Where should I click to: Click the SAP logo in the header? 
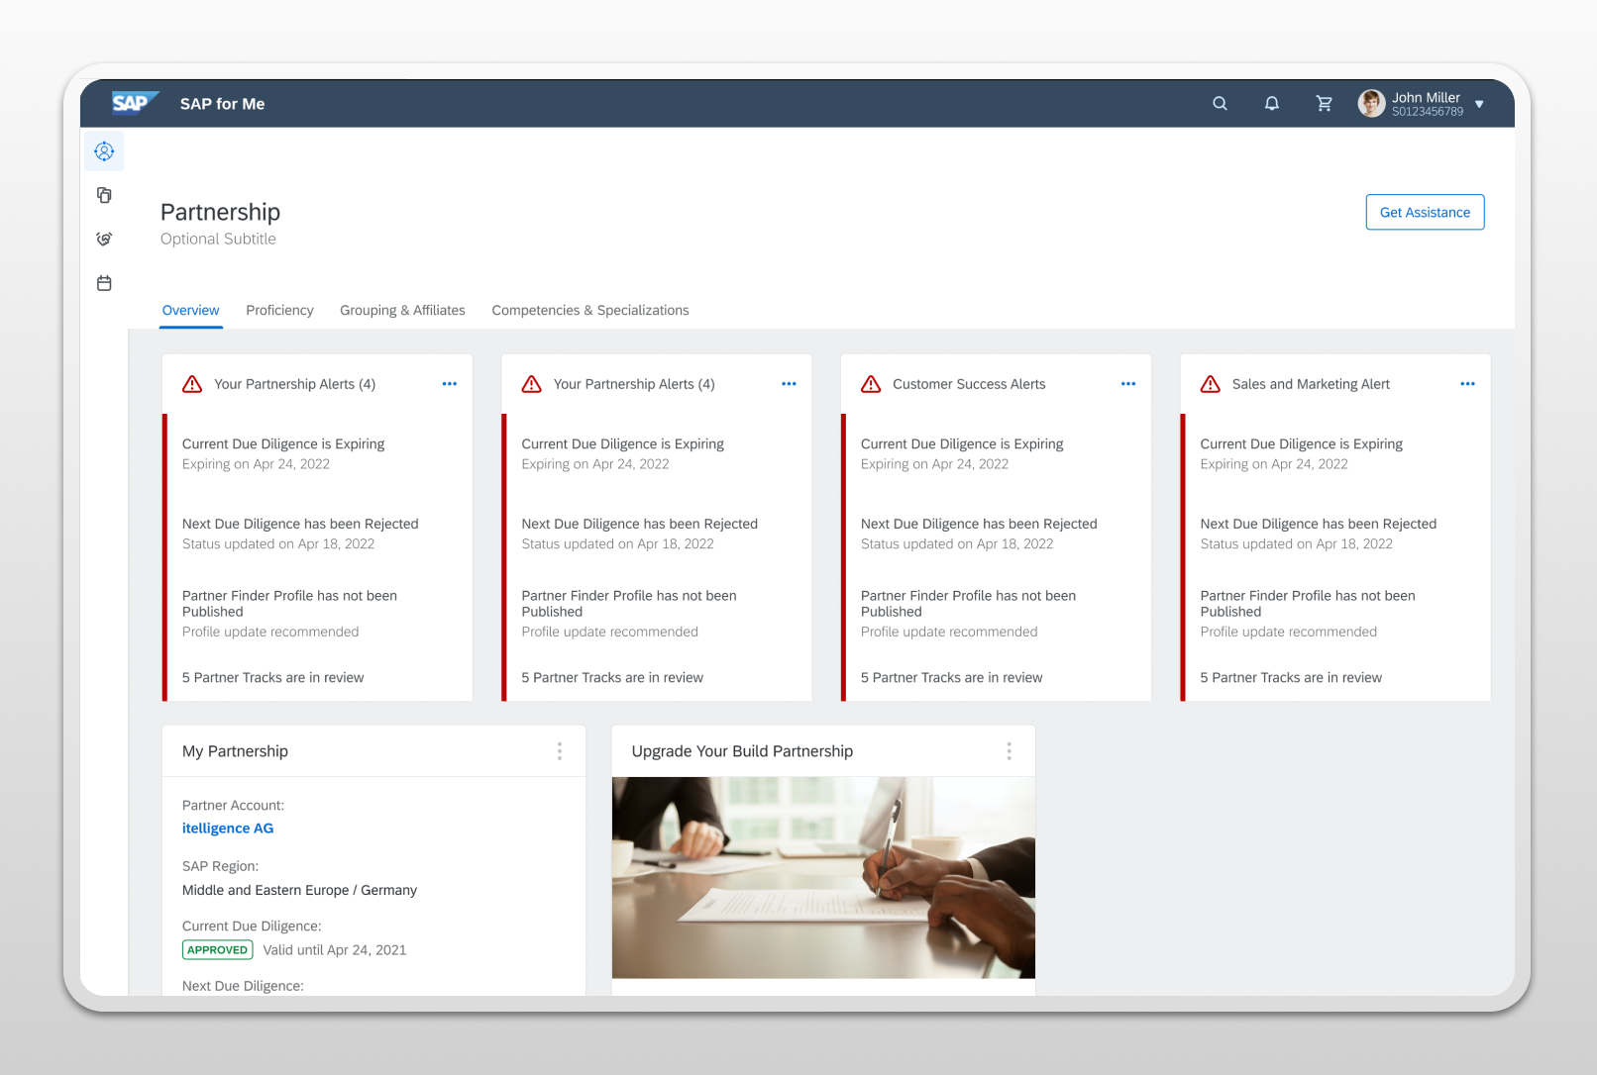click(x=135, y=103)
